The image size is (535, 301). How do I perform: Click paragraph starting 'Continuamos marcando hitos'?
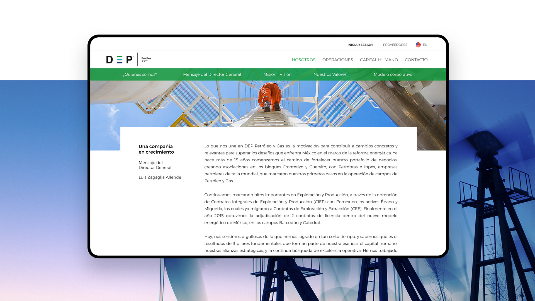pyautogui.click(x=301, y=208)
